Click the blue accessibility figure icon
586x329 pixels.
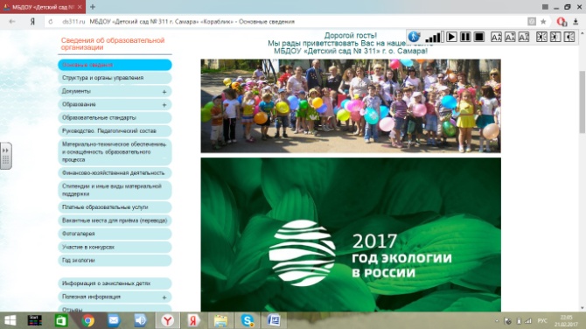[x=414, y=36]
